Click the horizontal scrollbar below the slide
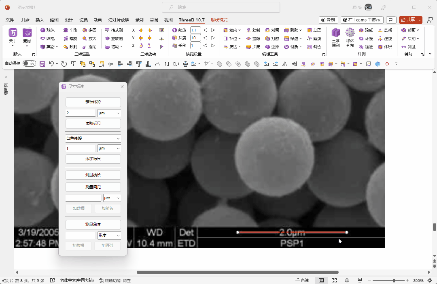This screenshot has height=284, width=437. pyautogui.click(x=238, y=272)
